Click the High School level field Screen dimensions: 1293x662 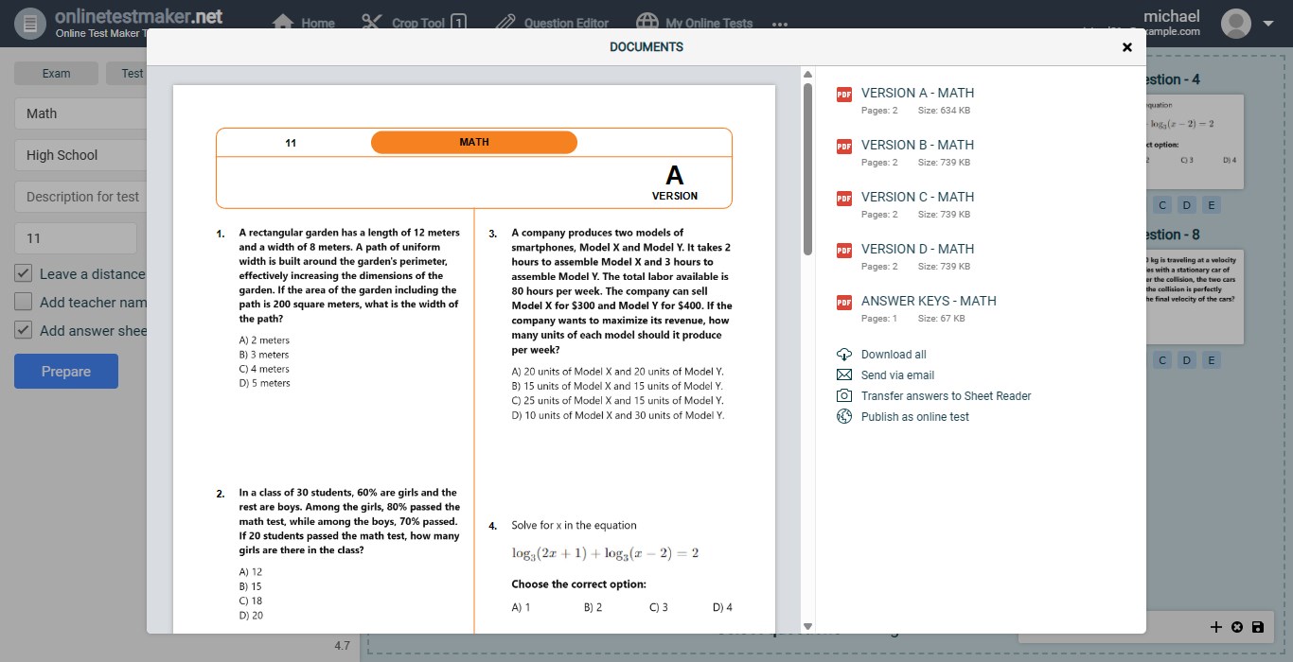click(80, 155)
